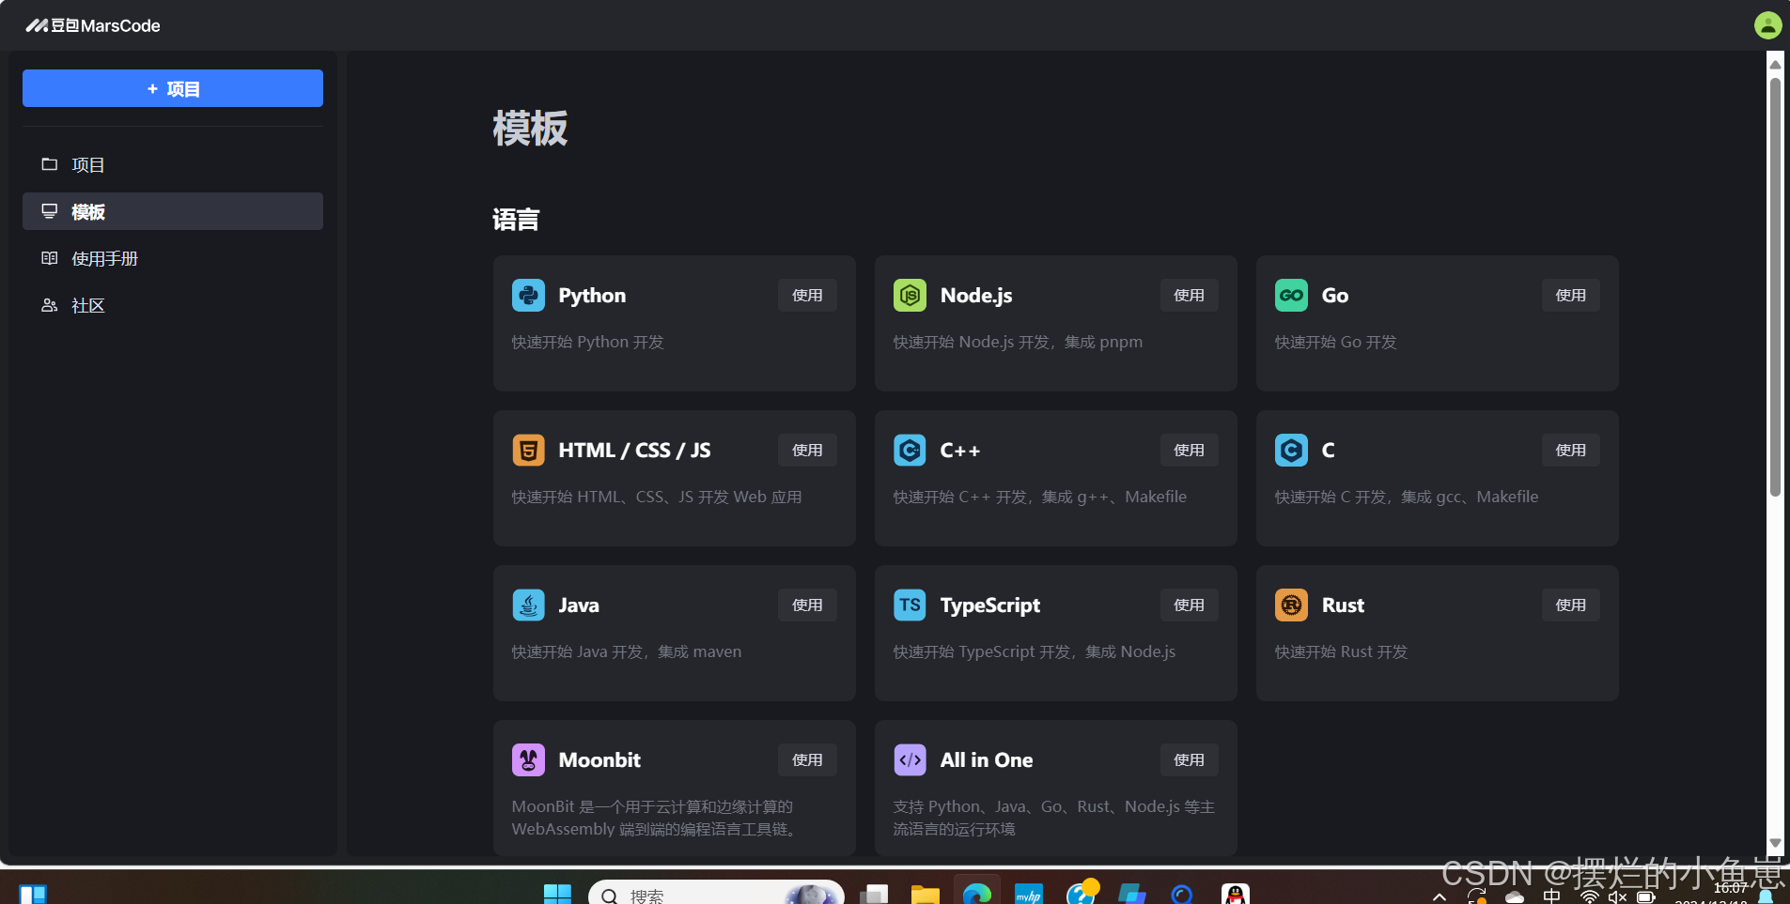Click the Java template icon

click(x=528, y=605)
